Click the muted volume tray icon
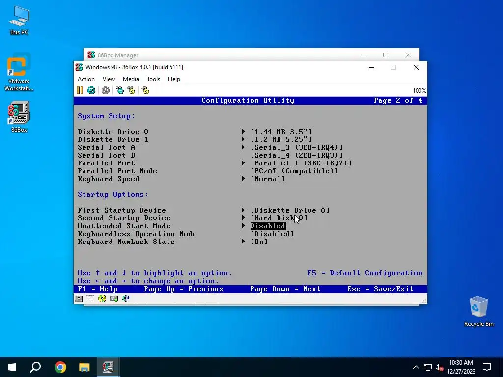 pos(440,367)
